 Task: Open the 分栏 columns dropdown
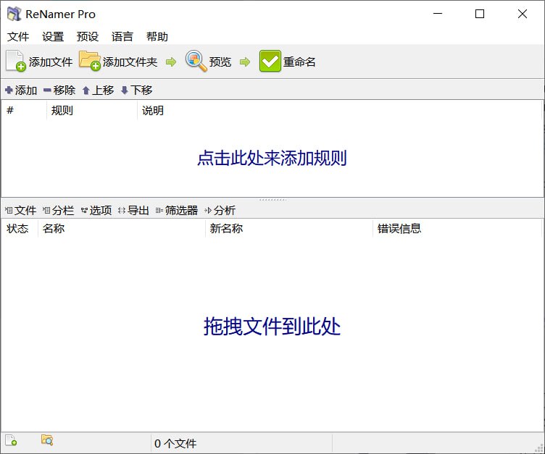click(59, 210)
